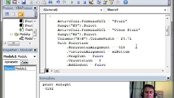Click the "print xlright" line in Immediate
The width and height of the screenshot is (174, 98).
pos(57,84)
